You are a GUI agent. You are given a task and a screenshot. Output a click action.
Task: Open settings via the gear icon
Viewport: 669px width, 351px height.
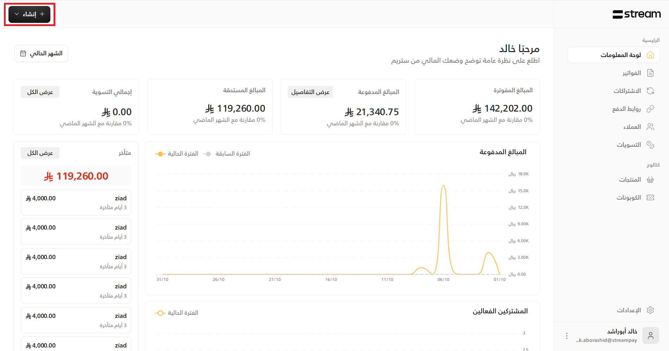coord(650,310)
